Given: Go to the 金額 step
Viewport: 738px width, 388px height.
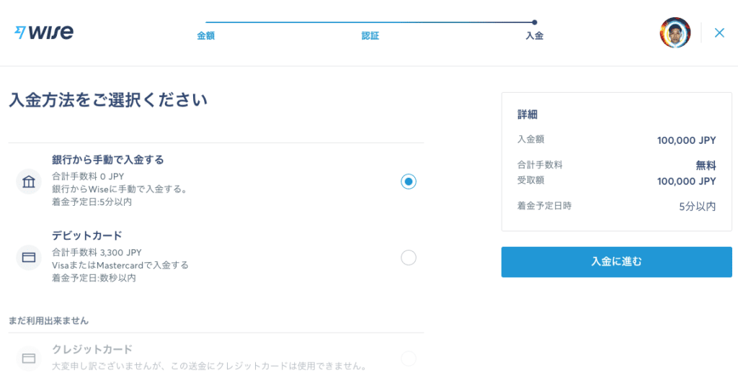Looking at the screenshot, I should [x=205, y=36].
